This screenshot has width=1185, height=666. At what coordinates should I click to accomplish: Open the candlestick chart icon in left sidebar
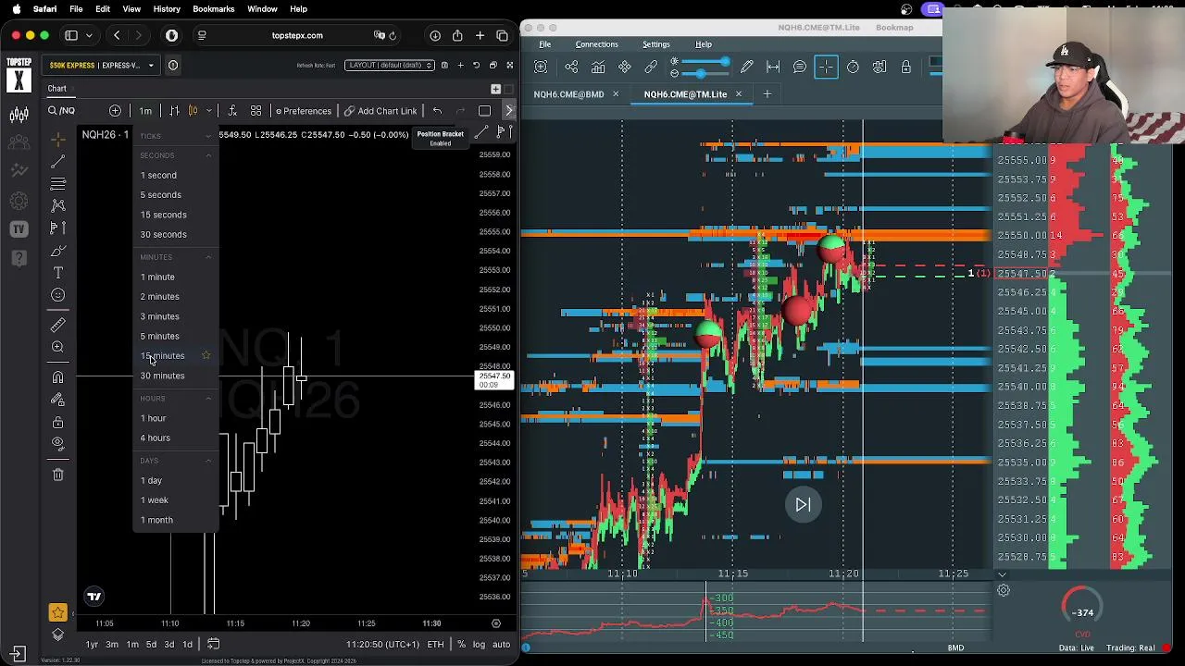click(x=19, y=115)
